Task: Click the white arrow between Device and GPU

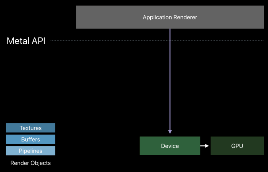Action: pyautogui.click(x=205, y=146)
